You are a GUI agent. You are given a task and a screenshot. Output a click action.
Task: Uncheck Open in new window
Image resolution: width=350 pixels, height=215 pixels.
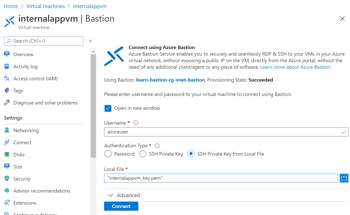click(108, 108)
